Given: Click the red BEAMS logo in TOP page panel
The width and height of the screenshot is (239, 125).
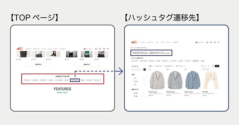Looking at the screenshot, I should (19, 49).
